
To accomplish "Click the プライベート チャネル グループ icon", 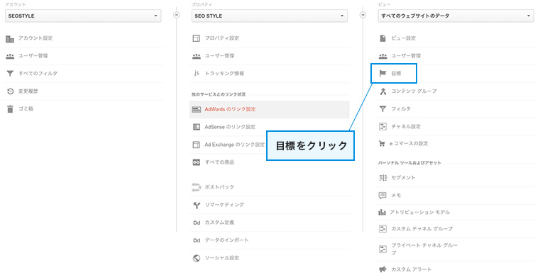I will click(x=382, y=249).
